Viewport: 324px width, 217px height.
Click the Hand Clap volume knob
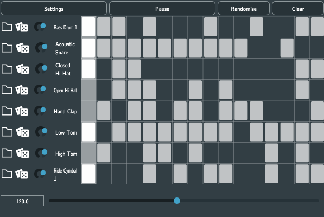[x=40, y=111]
